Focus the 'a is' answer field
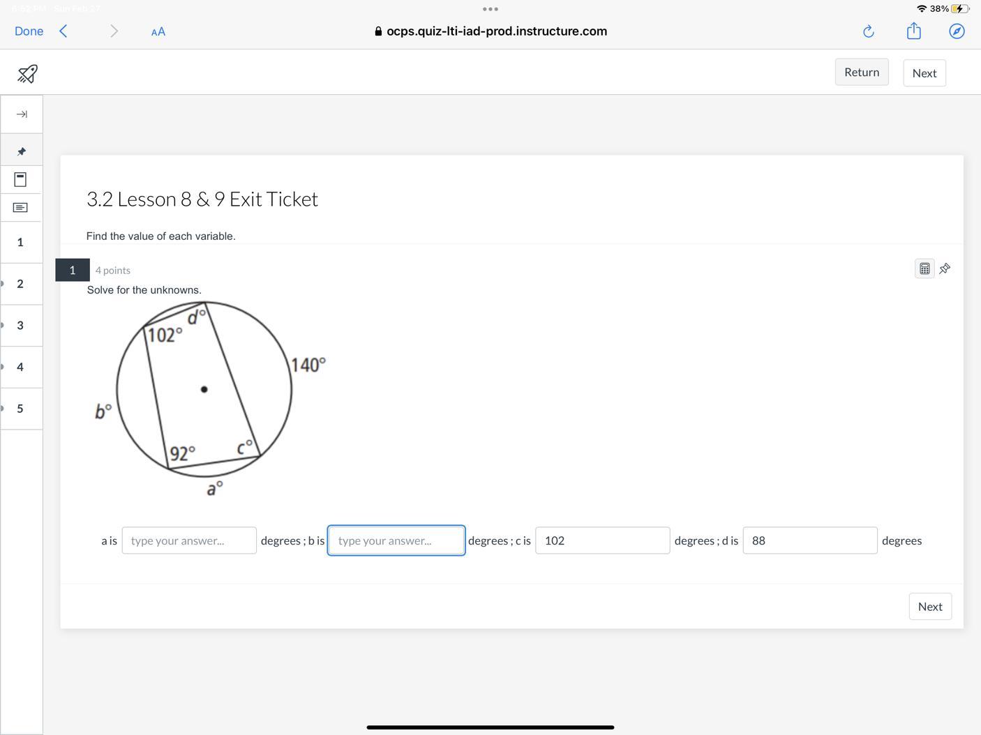Screen dimensions: 981x735 tap(189, 540)
